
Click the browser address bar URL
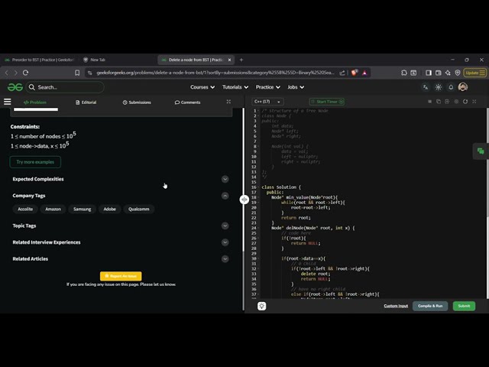click(215, 73)
